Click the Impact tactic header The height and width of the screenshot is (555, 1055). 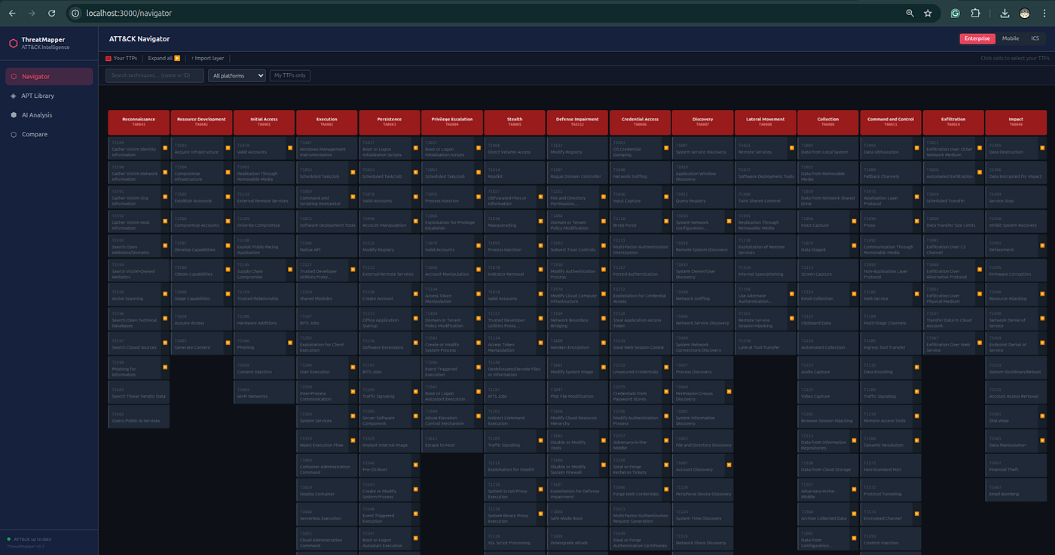pos(1016,122)
